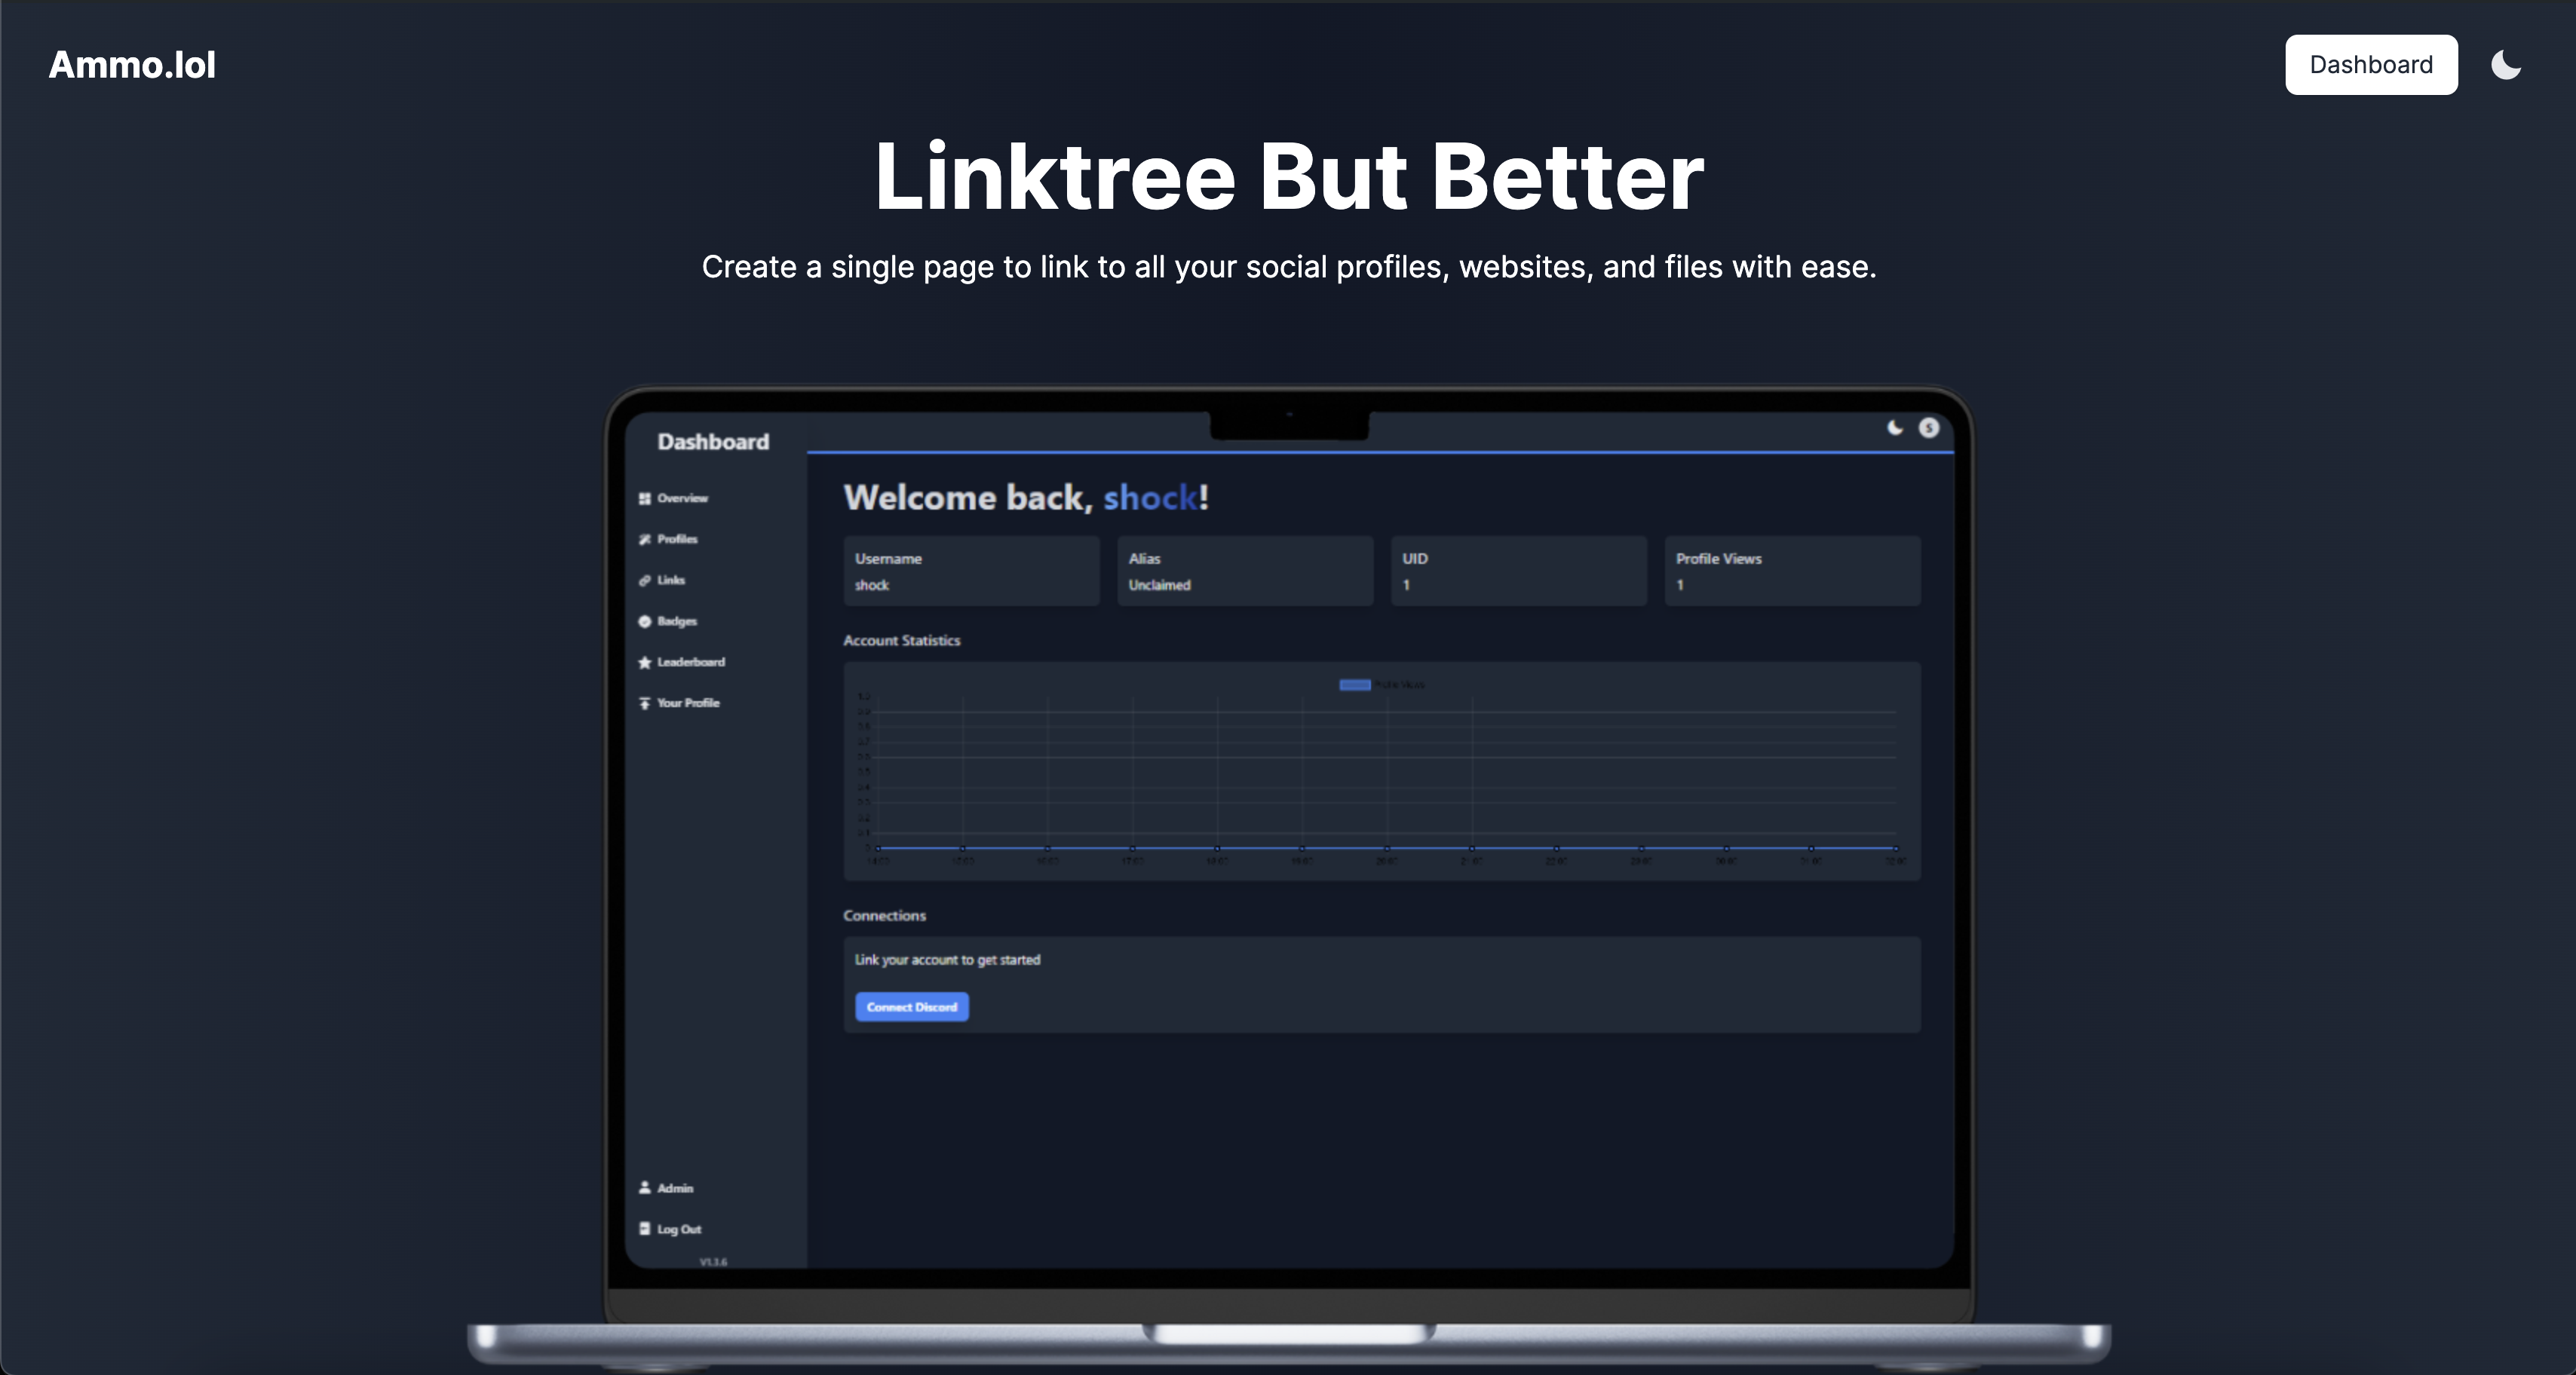The width and height of the screenshot is (2576, 1375).
Task: Open the Ammo.lol home logo link
Action: [132, 65]
